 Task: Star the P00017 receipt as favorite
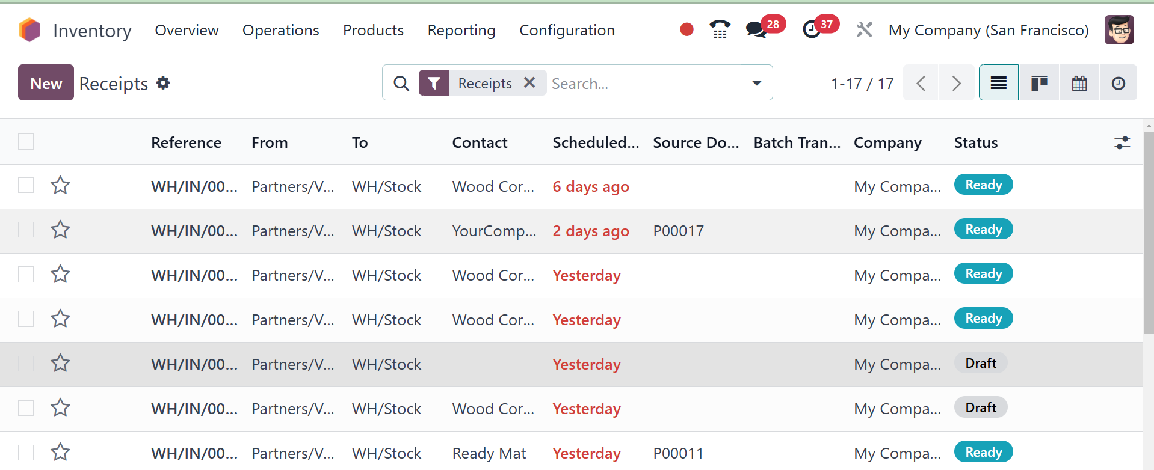tap(60, 230)
